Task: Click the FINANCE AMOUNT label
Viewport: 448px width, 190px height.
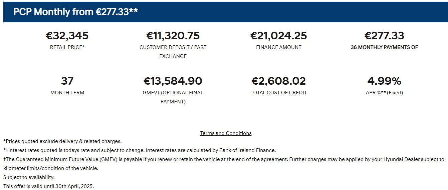Action: (279, 47)
